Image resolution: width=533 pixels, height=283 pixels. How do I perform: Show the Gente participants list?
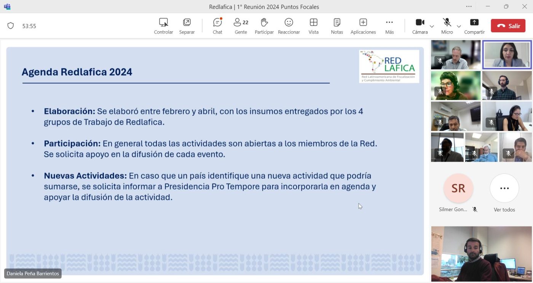(241, 26)
